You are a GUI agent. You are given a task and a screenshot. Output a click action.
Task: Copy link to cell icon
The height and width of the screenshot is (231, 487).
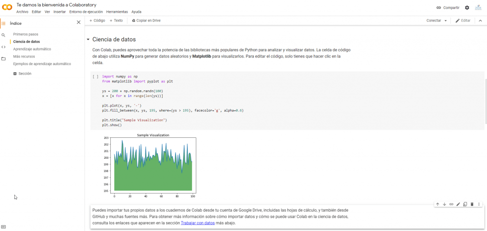451,204
